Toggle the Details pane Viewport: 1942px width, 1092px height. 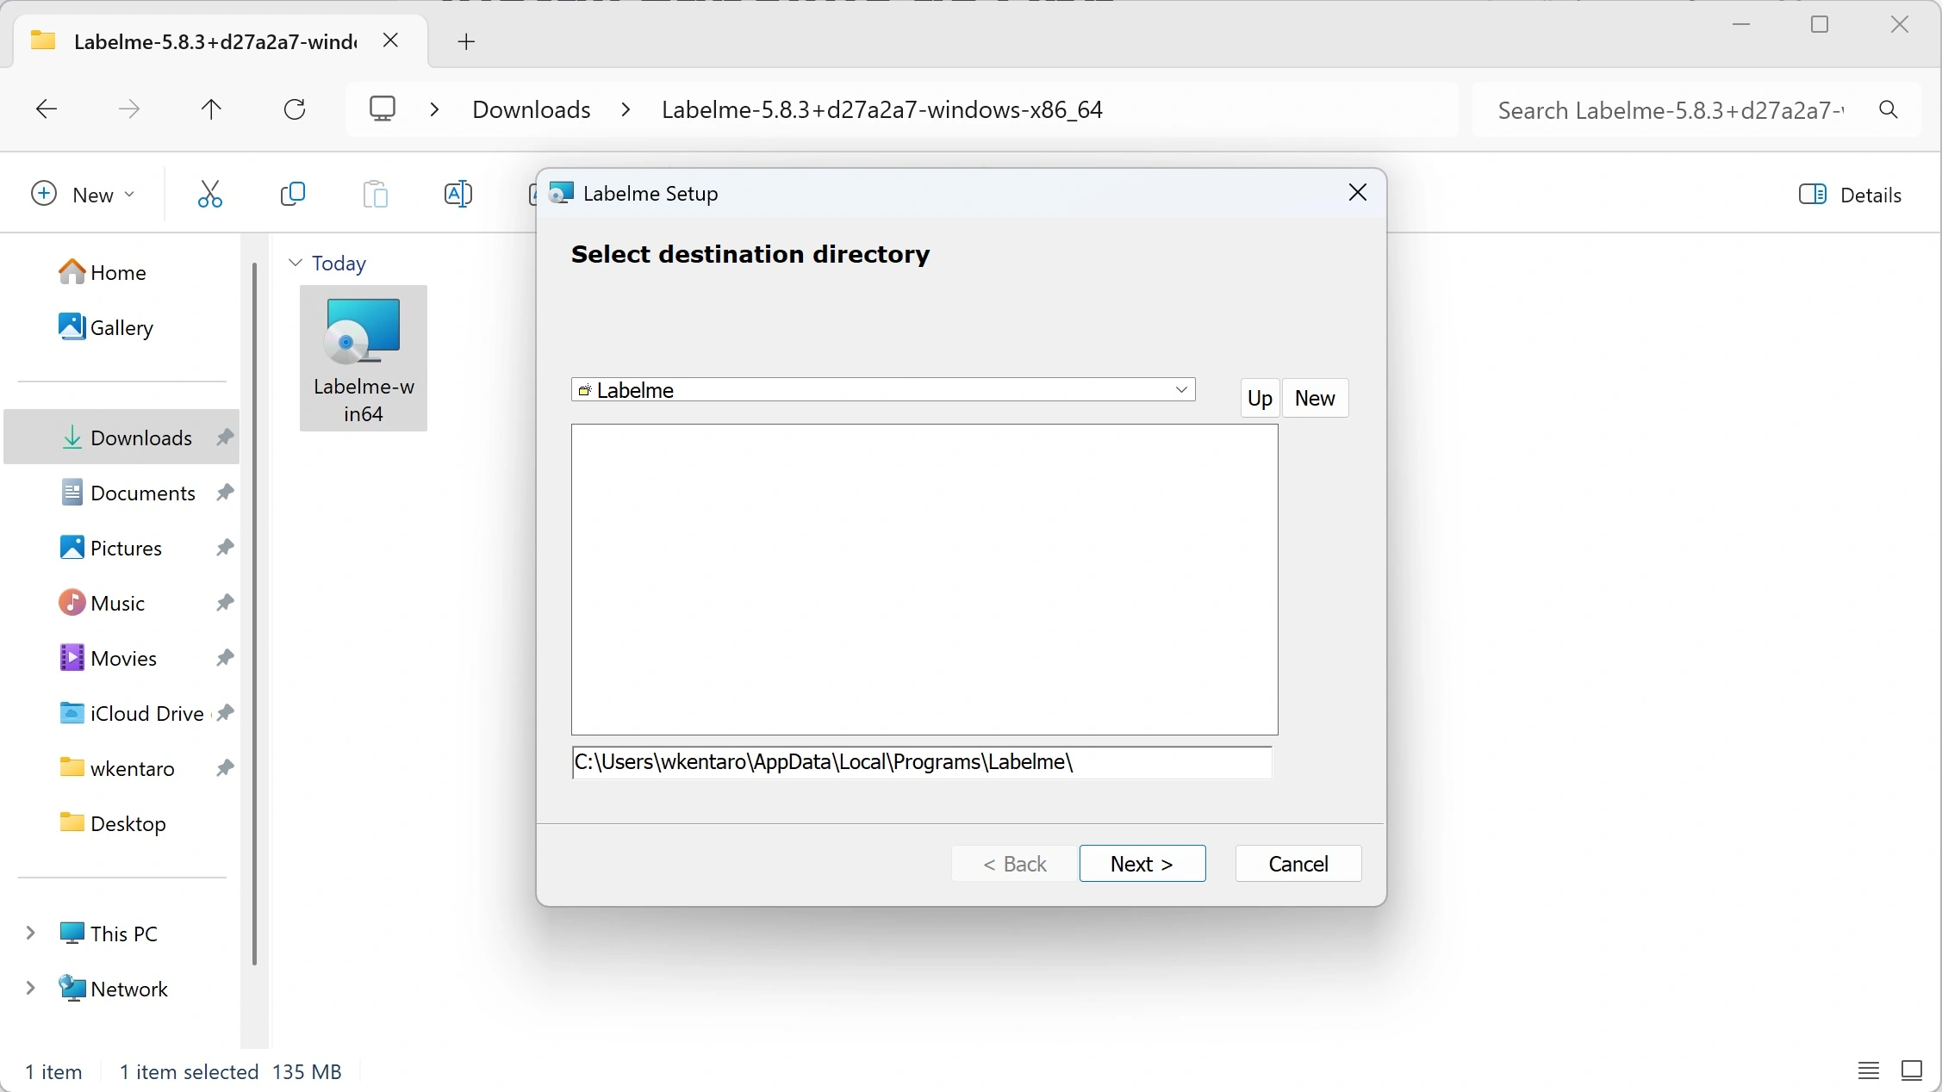[1850, 195]
